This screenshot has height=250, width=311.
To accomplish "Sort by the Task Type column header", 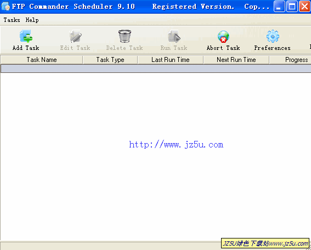I will (110, 60).
